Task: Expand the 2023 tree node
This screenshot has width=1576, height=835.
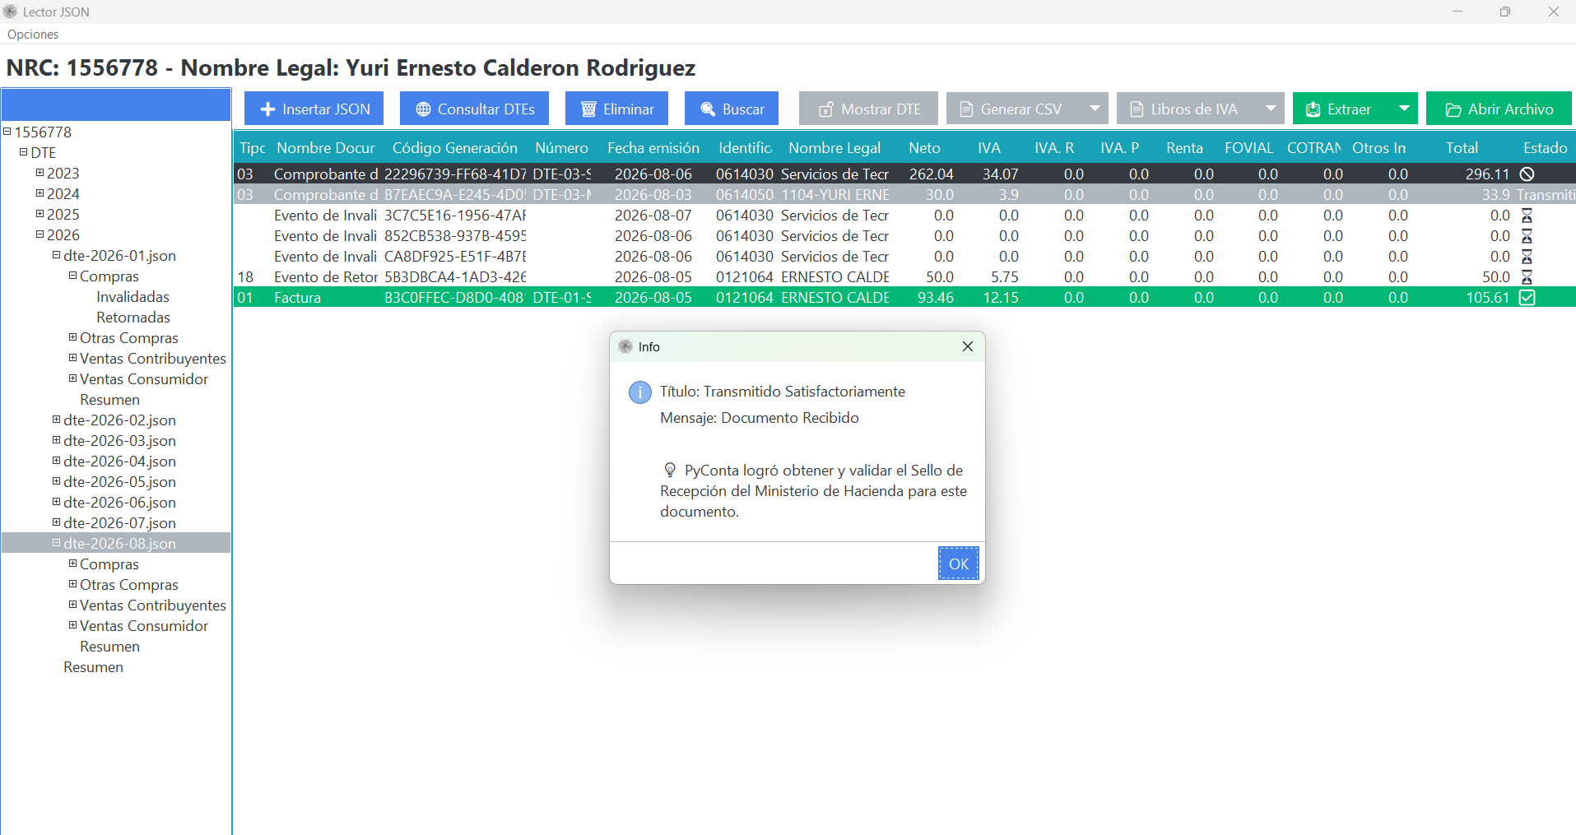Action: coord(40,173)
